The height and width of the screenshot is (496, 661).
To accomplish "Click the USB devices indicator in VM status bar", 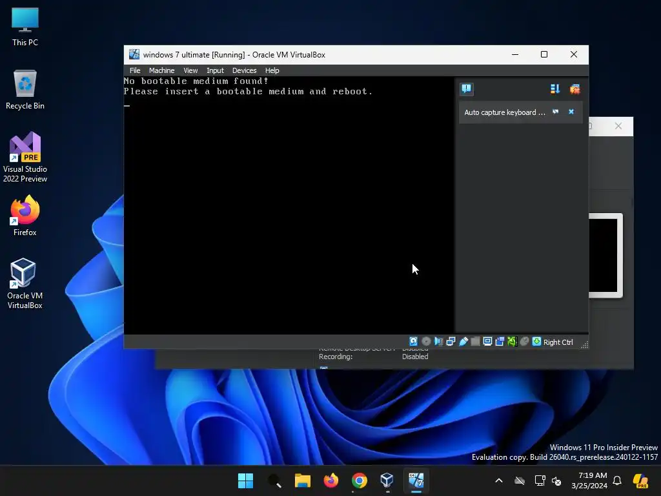I will pos(463,342).
